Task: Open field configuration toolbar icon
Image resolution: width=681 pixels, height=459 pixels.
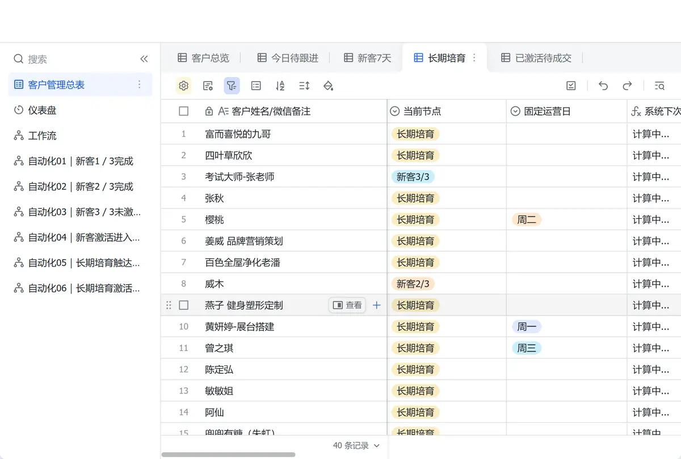Action: pyautogui.click(x=208, y=86)
